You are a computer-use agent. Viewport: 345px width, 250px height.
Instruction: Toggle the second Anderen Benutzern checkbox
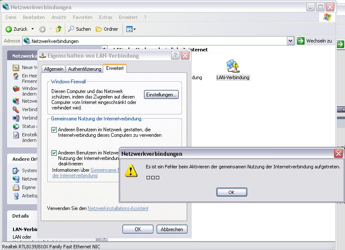click(54, 153)
